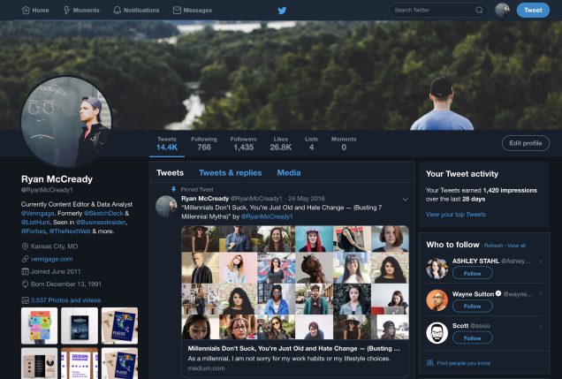Click into the Search Twitter field

coord(434,10)
